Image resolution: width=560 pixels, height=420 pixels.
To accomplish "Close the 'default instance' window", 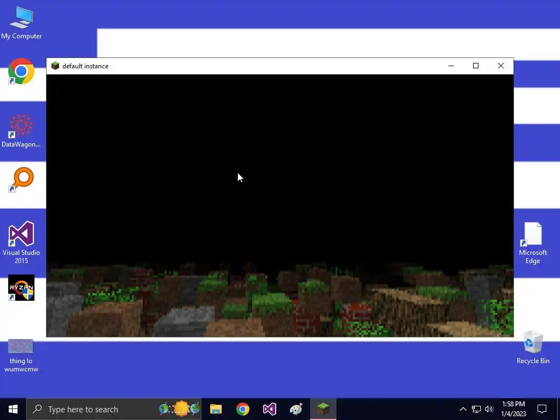I will point(501,66).
